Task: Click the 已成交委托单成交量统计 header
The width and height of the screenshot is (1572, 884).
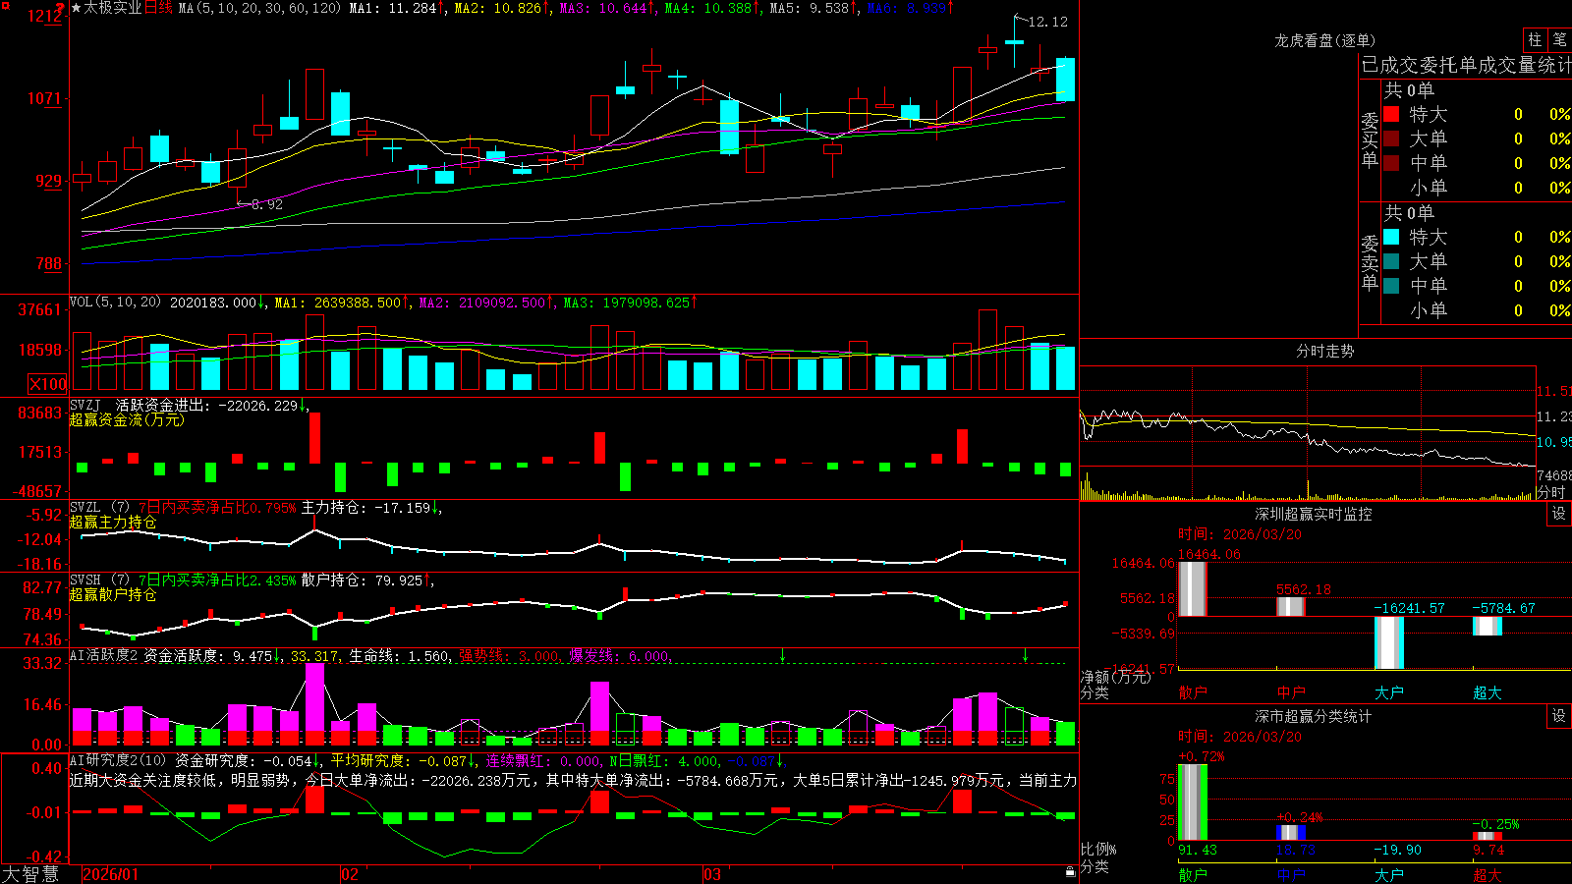Action: coord(1466,65)
